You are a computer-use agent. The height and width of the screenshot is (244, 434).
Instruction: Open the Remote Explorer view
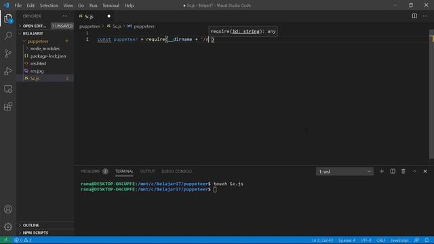(8, 89)
